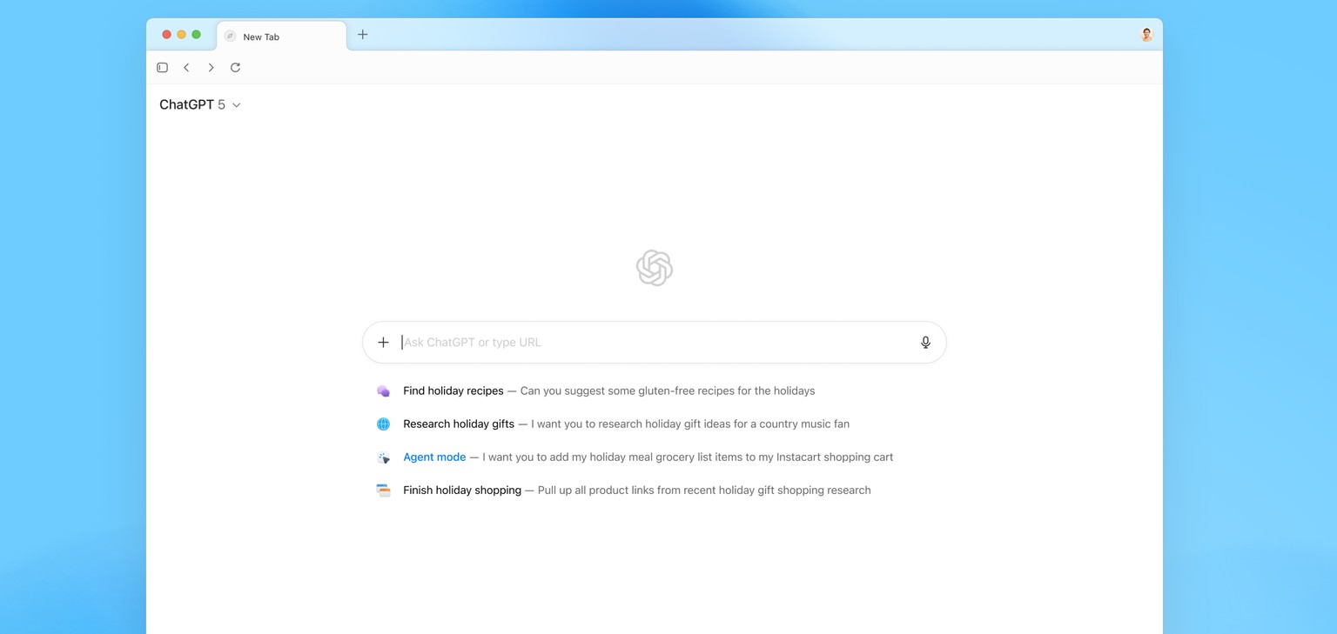Image resolution: width=1337 pixels, height=634 pixels.
Task: Choose the Find holiday recipes suggestion
Action: (x=454, y=391)
